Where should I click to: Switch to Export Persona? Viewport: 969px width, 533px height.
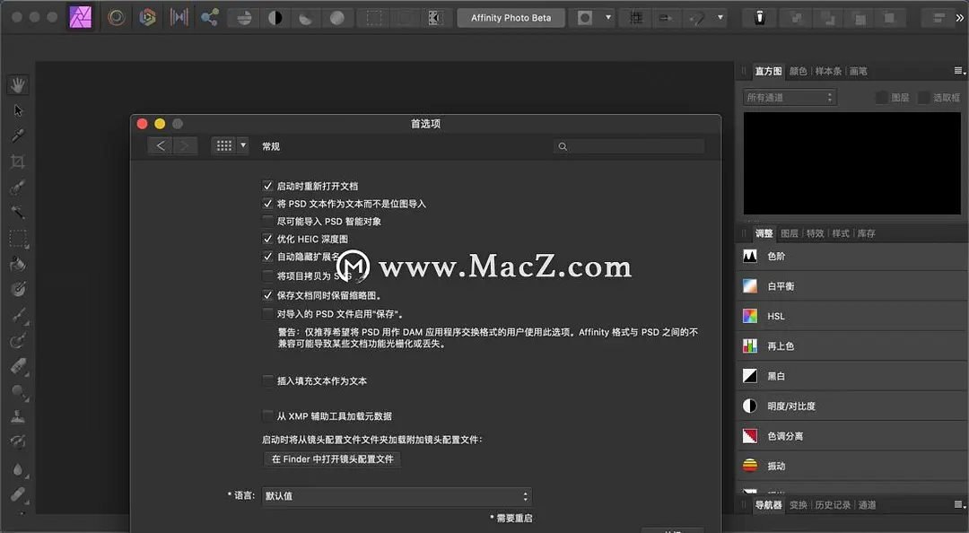[x=209, y=17]
